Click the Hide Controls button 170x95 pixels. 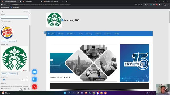(6, 89)
